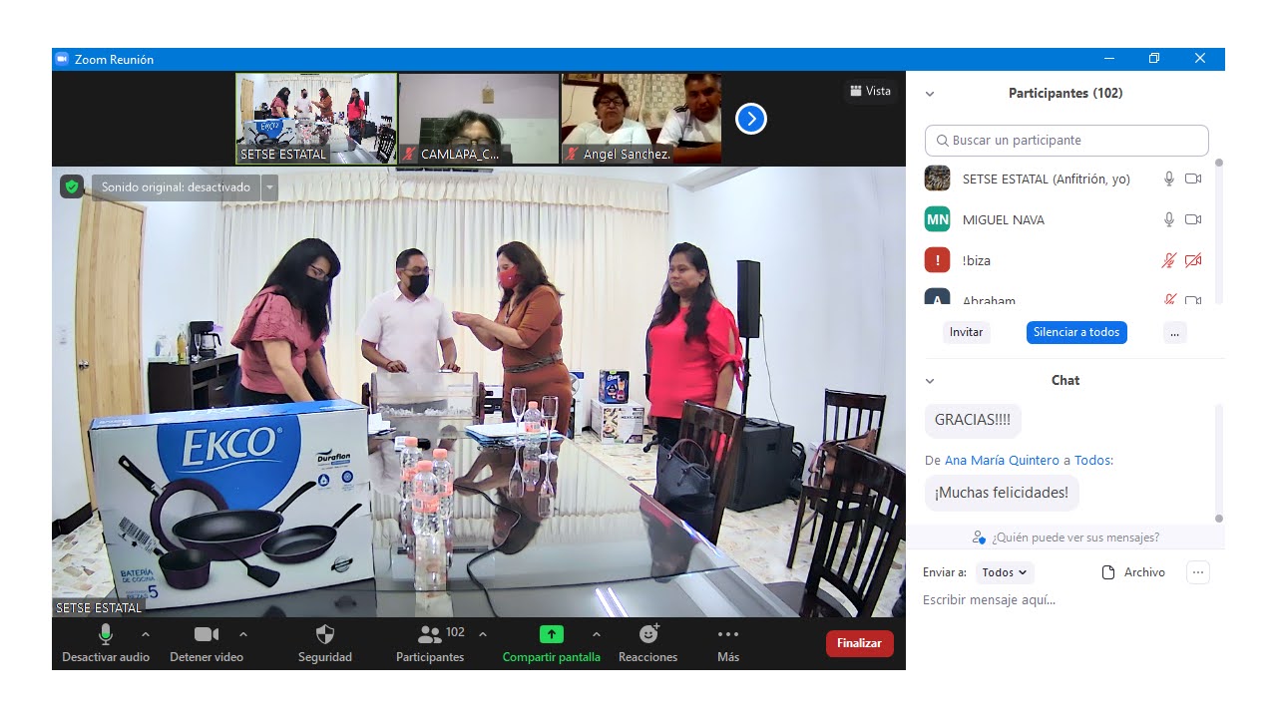
Task: Click SETSE ESTATAL microphone icon
Action: 1169,179
